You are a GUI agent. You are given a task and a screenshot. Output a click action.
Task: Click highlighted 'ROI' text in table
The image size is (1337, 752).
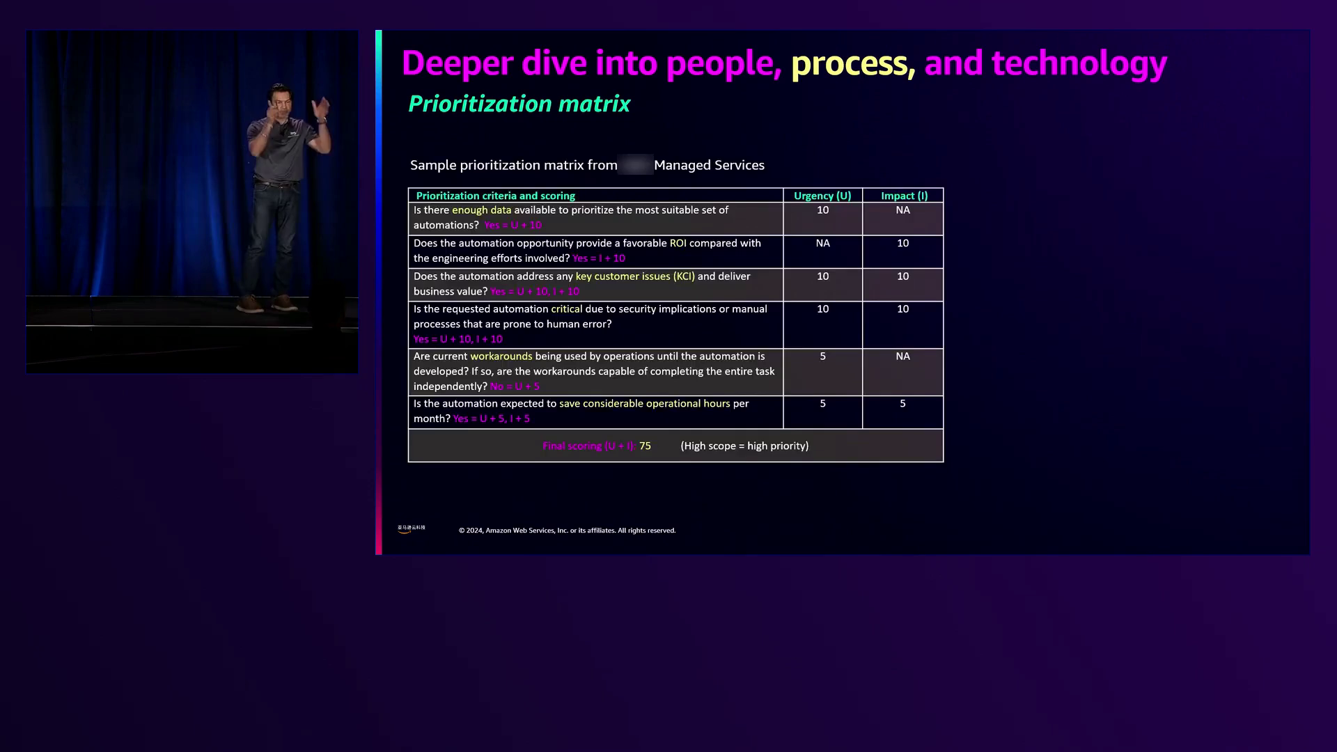(678, 243)
